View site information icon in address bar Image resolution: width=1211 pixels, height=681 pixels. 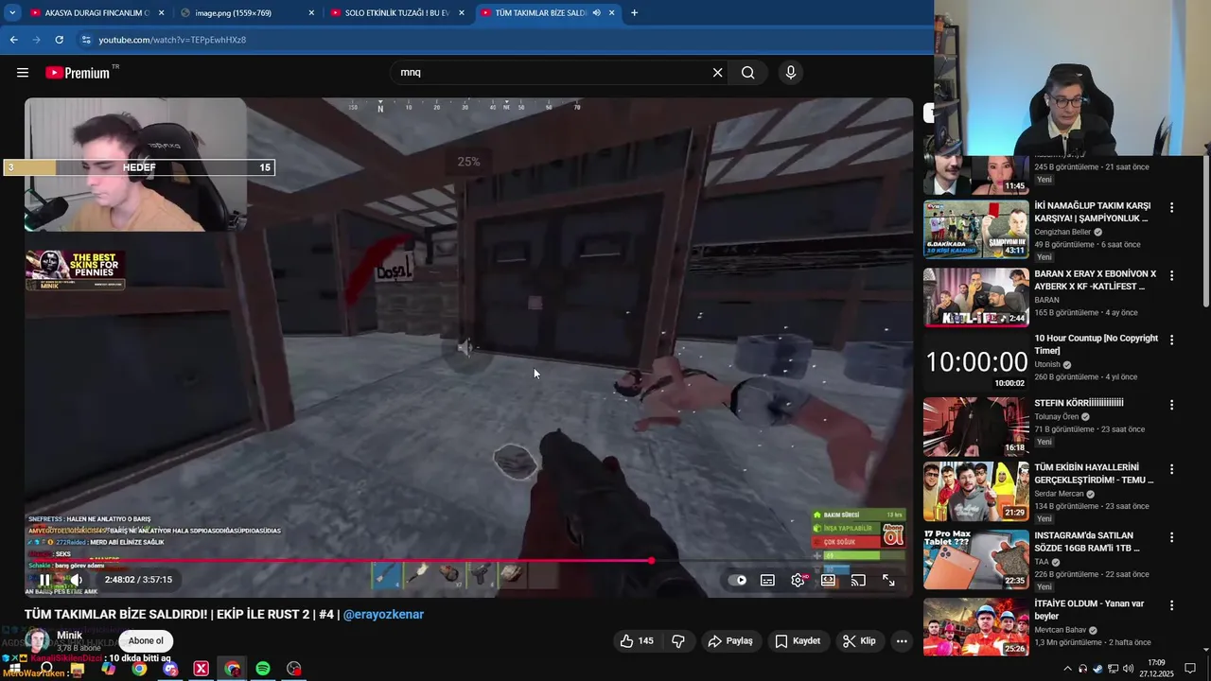pyautogui.click(x=86, y=40)
